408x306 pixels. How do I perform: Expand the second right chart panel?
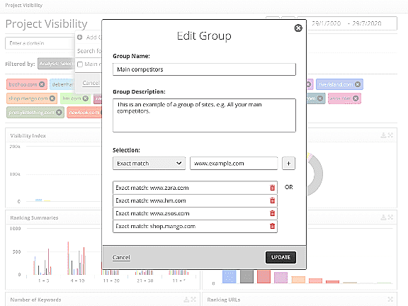point(390,217)
